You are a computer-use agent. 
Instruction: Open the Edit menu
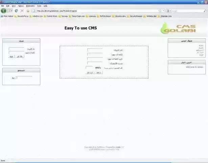[x=8, y=6]
